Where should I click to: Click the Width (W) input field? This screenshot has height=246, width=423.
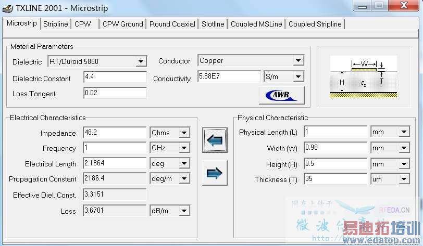(335, 148)
